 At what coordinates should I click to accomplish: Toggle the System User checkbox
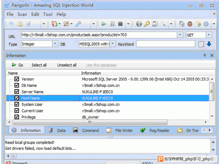click(x=17, y=104)
